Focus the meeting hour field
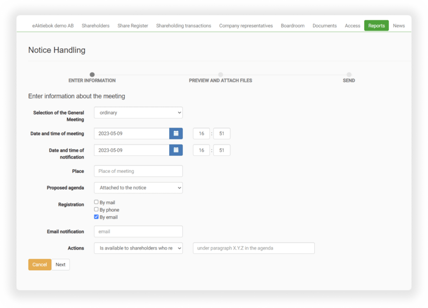This screenshot has height=308, width=428. [201, 133]
